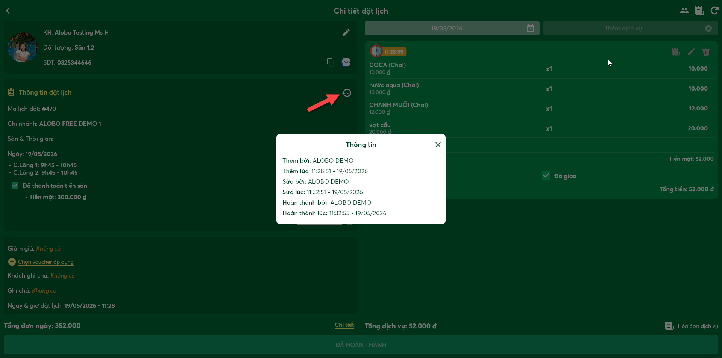Click the plus icon for voucher
The width and height of the screenshot is (722, 358).
pos(12,262)
